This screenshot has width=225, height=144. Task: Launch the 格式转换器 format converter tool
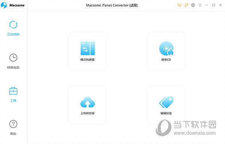[x=87, y=51]
